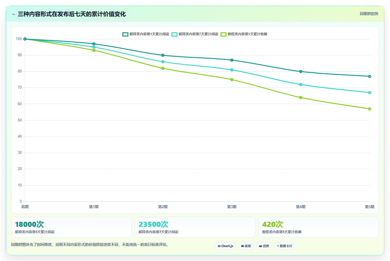This screenshot has height=261, width=390.
Task: Open the 18000次 data card
Action: (71, 227)
